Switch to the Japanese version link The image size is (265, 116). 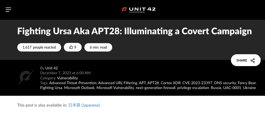[84, 105]
